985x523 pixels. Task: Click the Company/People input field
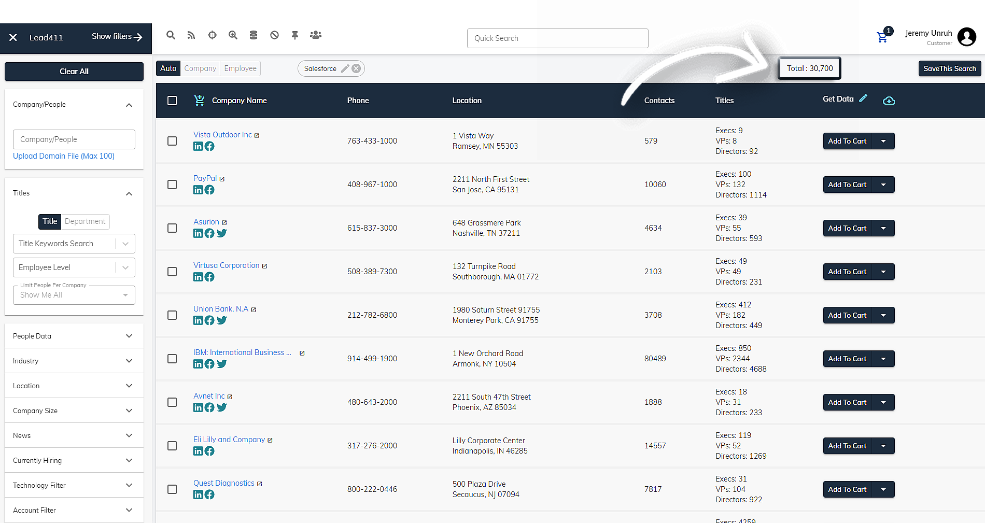point(74,139)
